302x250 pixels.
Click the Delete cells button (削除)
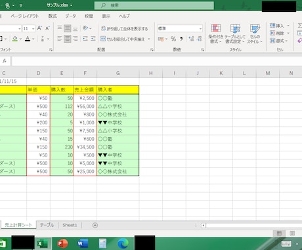point(276,33)
